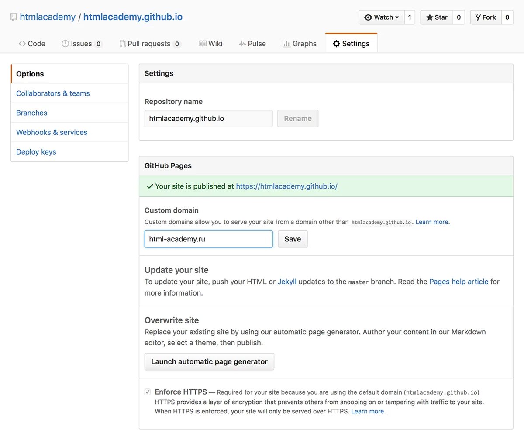This screenshot has width=524, height=440.
Task: Open the Watch dropdown menu
Action: click(382, 17)
